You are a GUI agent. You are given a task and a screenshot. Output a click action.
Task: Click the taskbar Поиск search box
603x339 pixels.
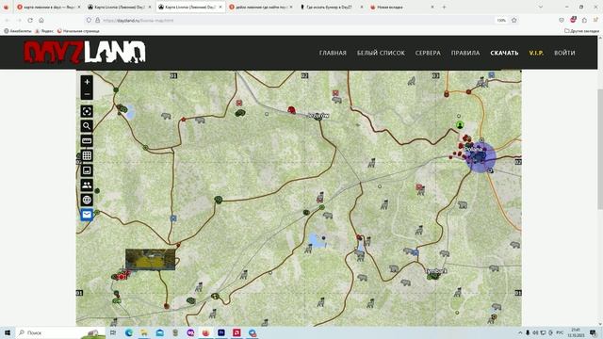point(60,332)
